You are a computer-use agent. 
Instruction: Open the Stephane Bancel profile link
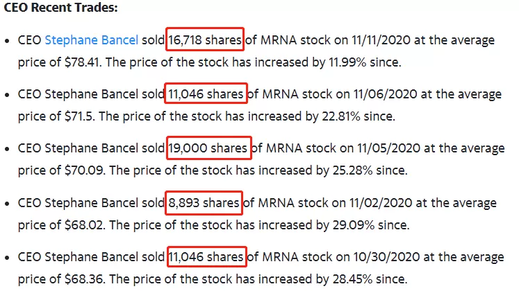pos(91,40)
